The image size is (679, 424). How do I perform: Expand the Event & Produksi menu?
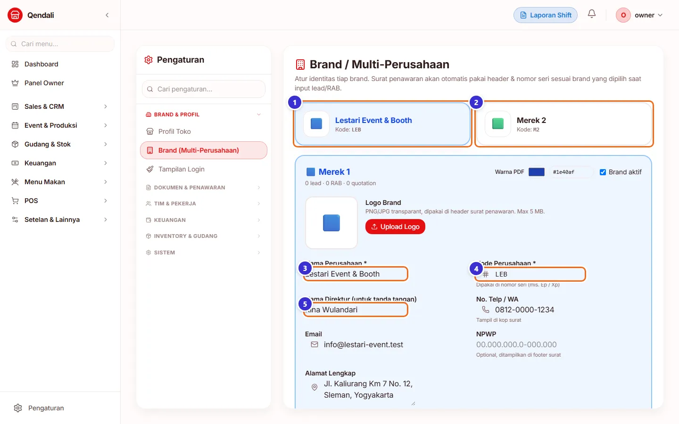[60, 125]
